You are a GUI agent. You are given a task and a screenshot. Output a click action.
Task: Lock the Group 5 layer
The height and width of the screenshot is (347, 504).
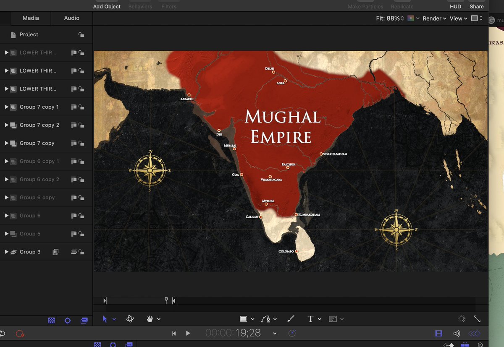point(81,234)
